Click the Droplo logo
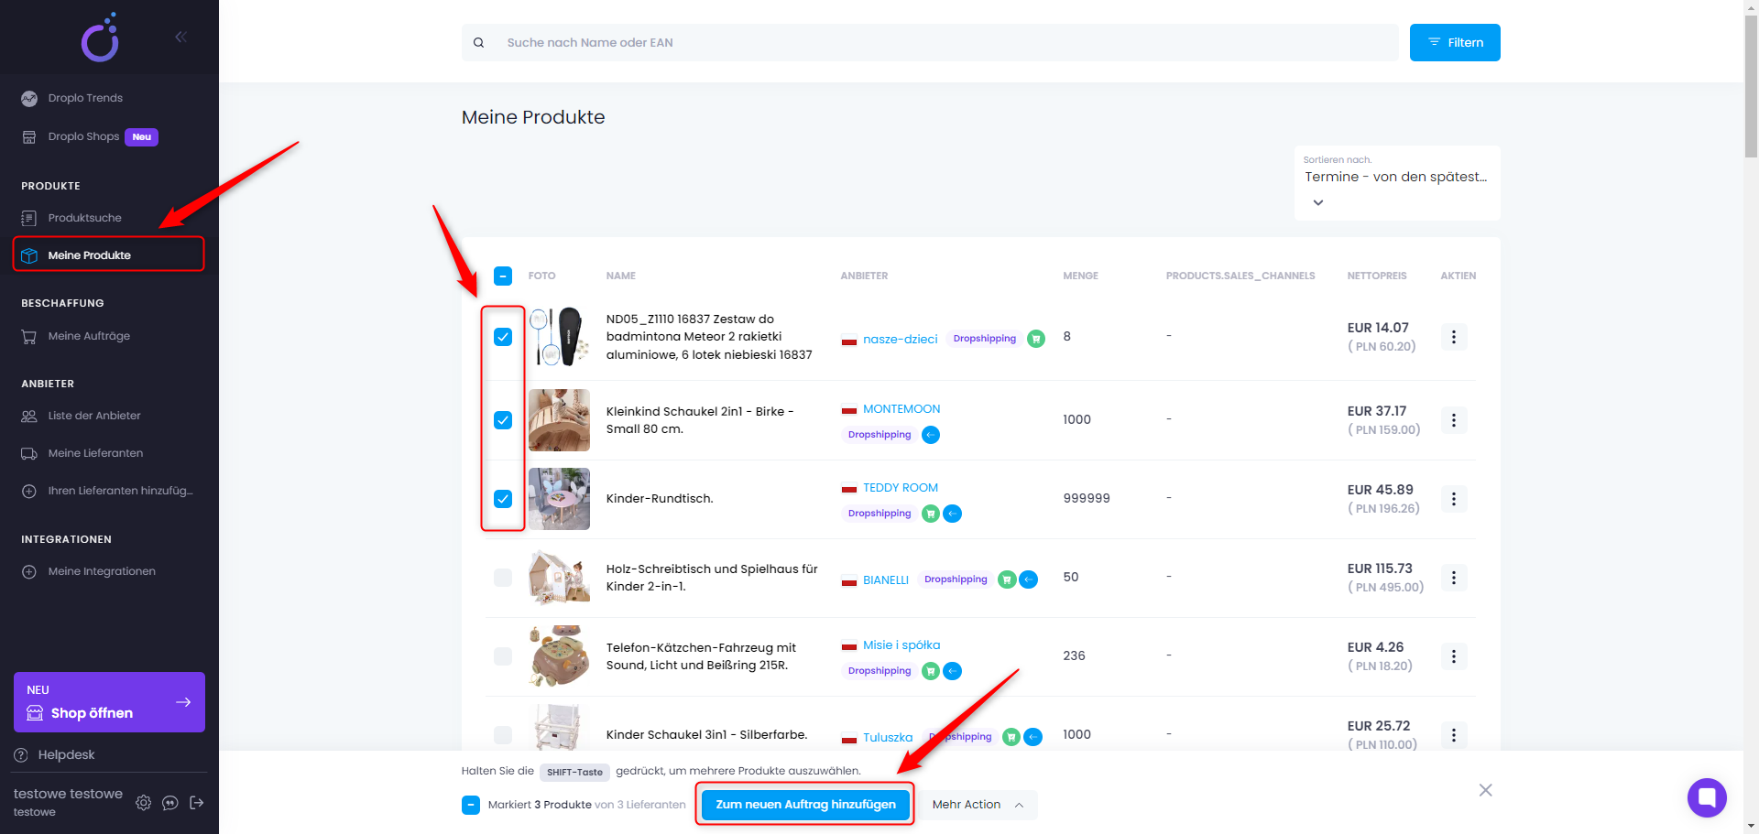This screenshot has width=1759, height=834. tap(101, 38)
